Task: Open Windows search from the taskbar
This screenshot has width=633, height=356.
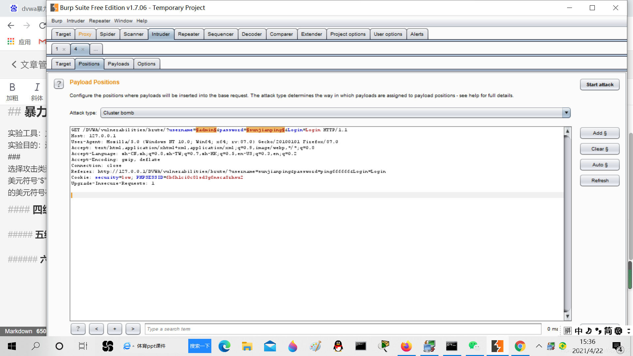Action: click(36, 346)
